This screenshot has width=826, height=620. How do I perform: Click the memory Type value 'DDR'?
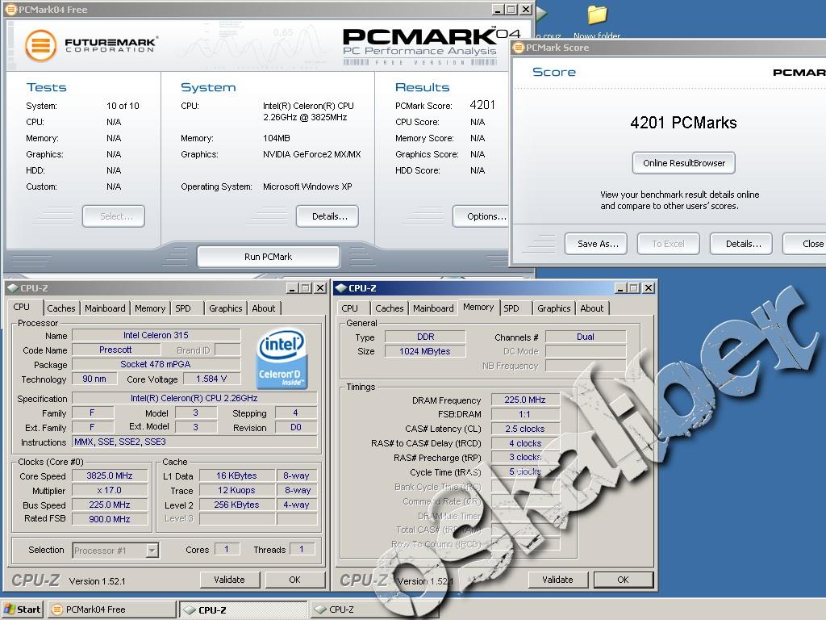(425, 337)
